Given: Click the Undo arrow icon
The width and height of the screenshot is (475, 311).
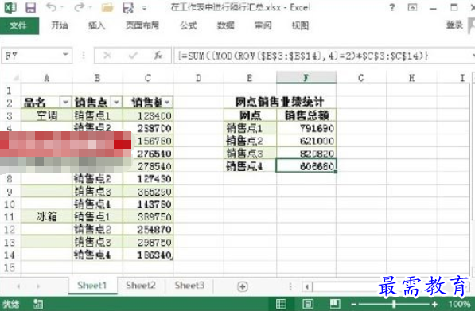Looking at the screenshot, I should point(51,7).
